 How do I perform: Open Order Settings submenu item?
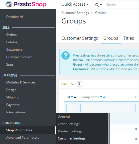pos(69,124)
